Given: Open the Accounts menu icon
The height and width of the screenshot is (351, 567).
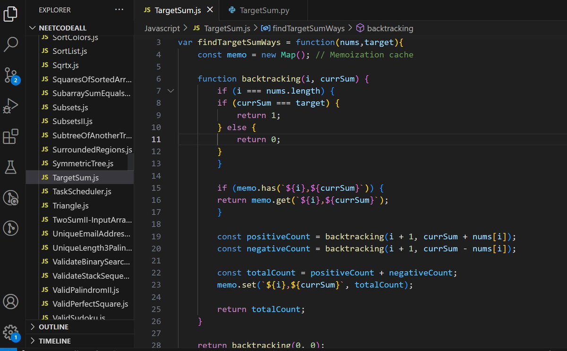Looking at the screenshot, I should pyautogui.click(x=10, y=301).
